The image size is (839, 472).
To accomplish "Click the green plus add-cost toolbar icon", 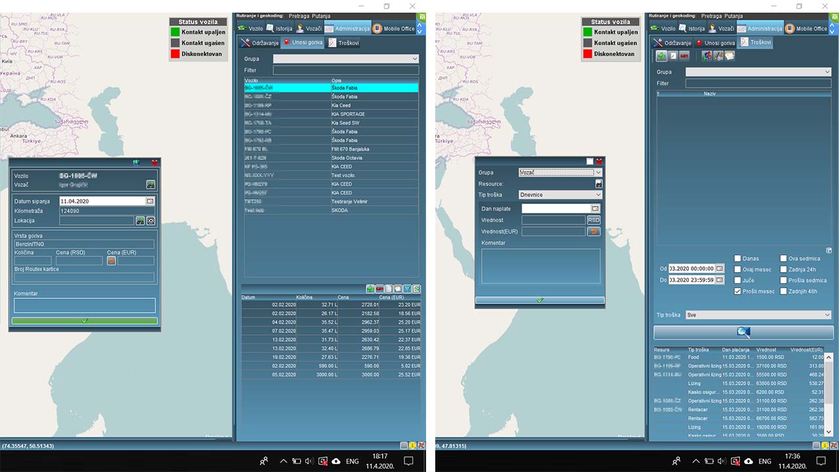I will point(661,56).
